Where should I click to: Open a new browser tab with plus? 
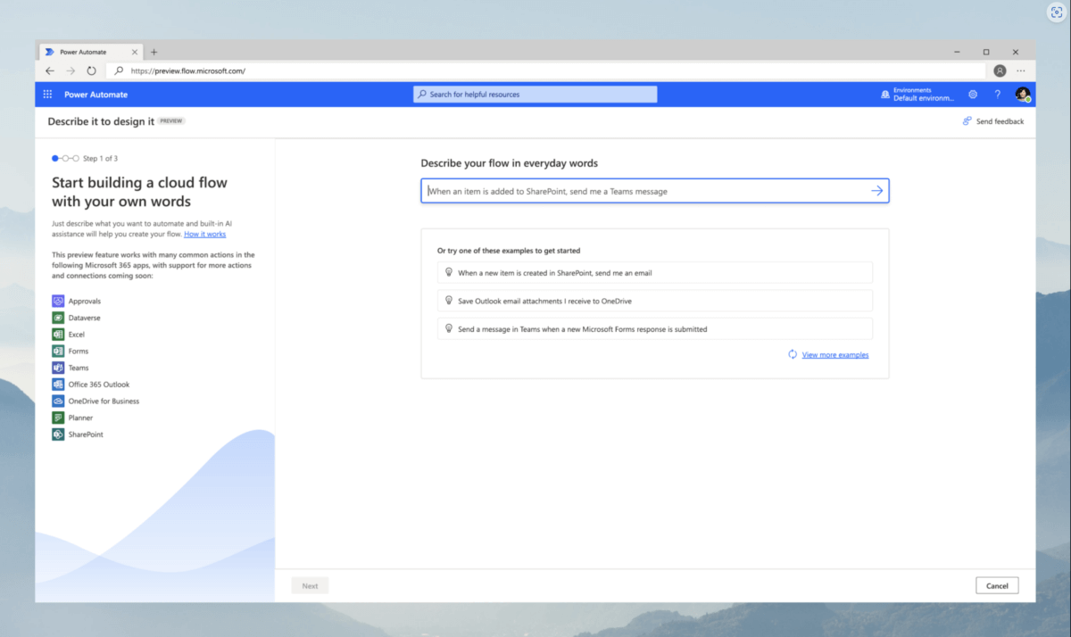click(154, 52)
